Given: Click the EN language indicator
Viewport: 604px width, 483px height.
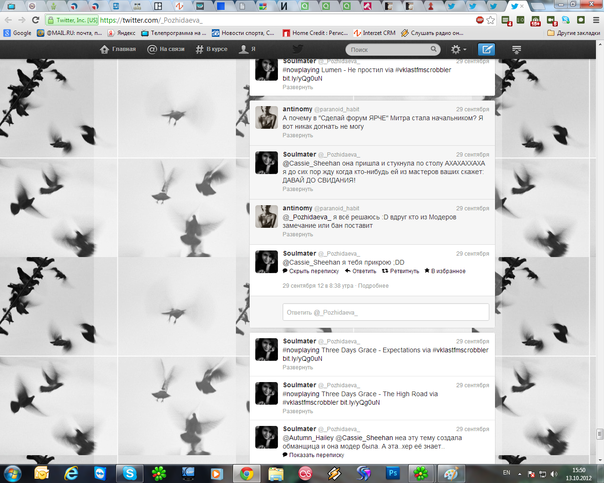Looking at the screenshot, I should 506,473.
